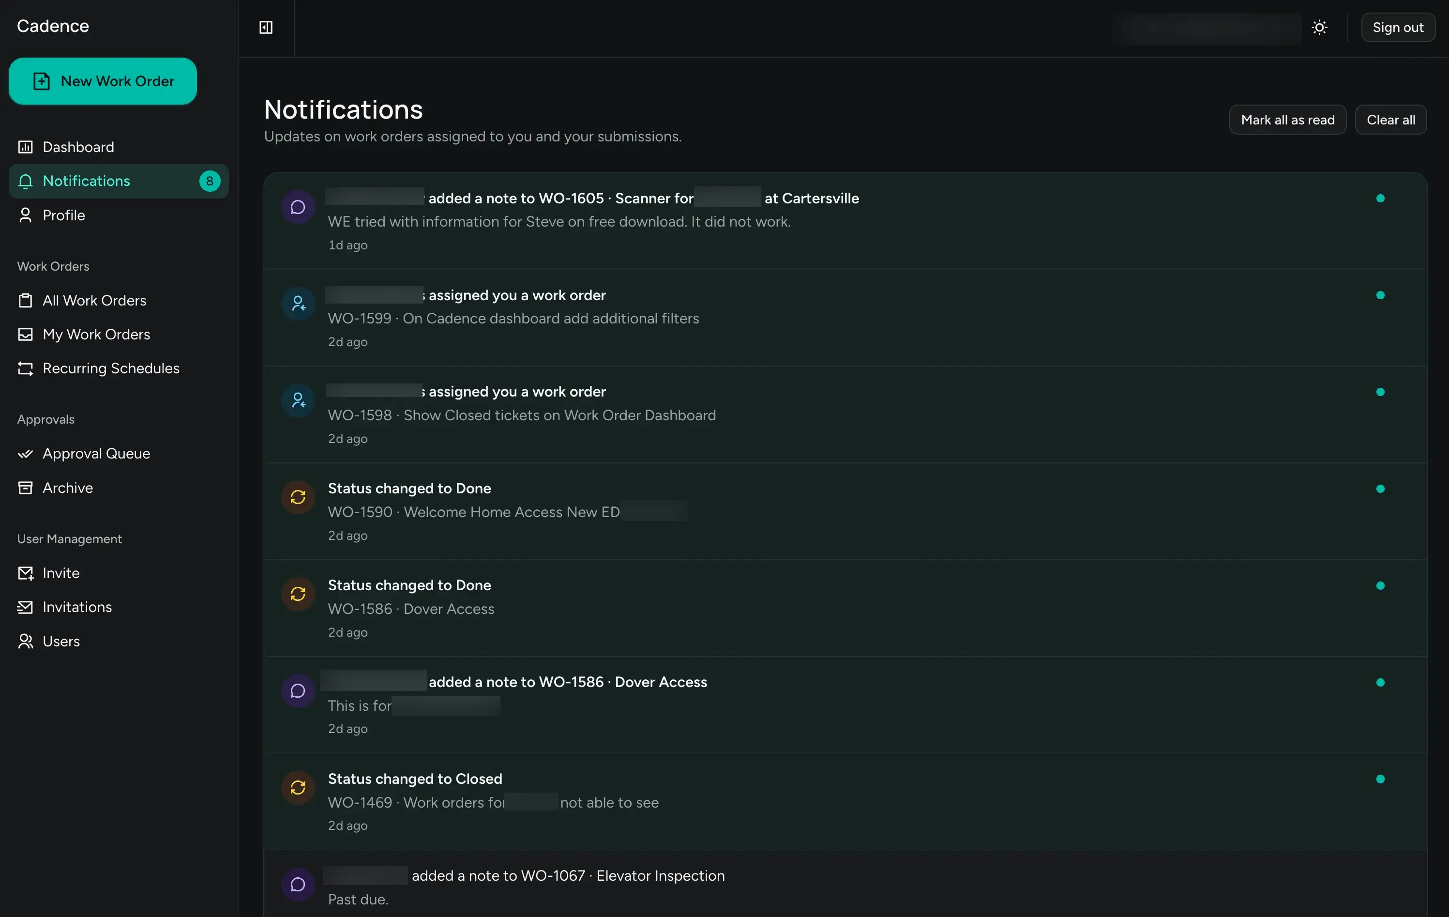
Task: Open 'WO-1599 · On Cadence dashboard add additional filters'
Action: 845,318
